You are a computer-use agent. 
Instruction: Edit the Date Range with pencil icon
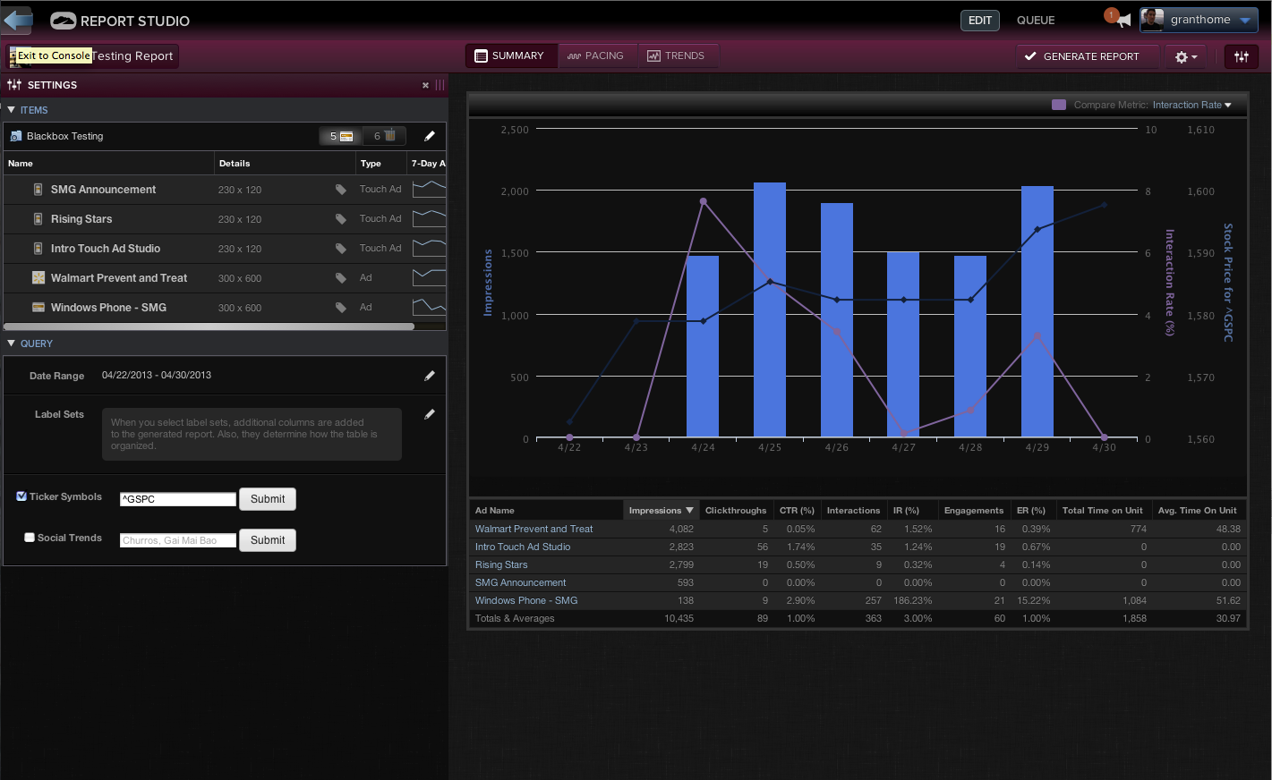(x=430, y=376)
